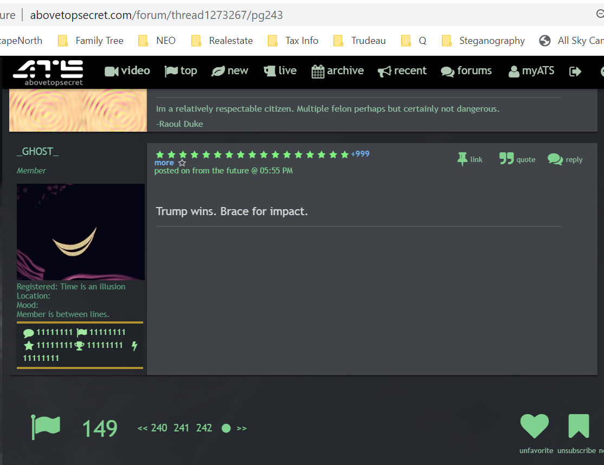Open the new threads page
Screen dimensions: 604x465
tap(229, 71)
